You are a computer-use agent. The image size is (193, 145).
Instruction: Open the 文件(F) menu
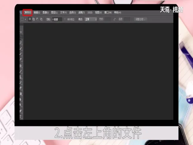[x=28, y=12]
